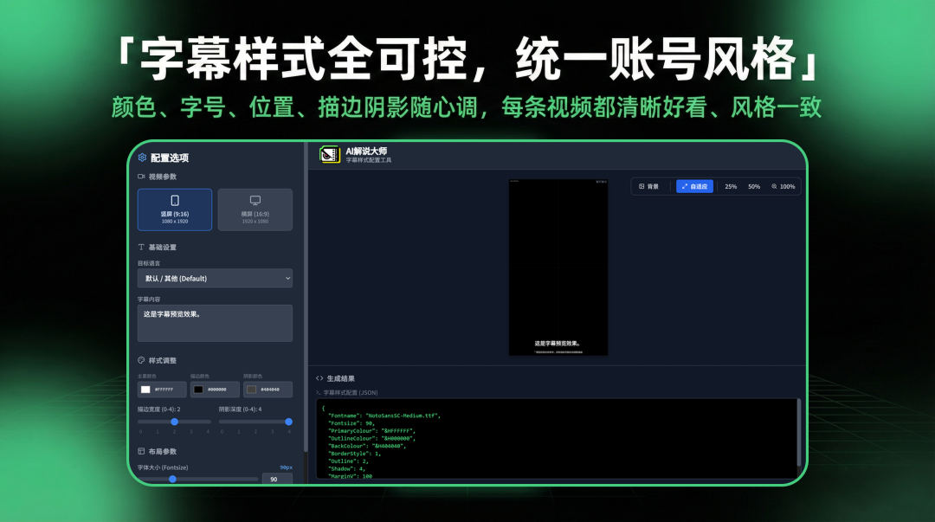Click the 配置选项 gear icon

pyautogui.click(x=142, y=157)
